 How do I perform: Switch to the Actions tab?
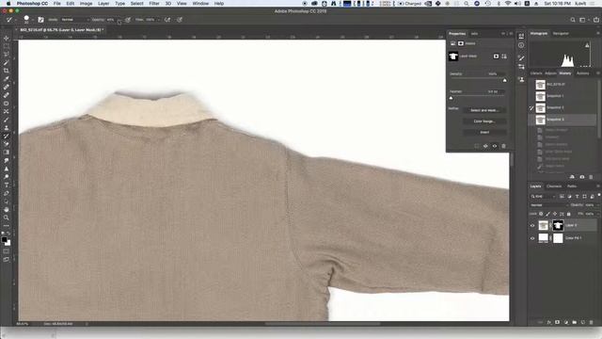[583, 73]
